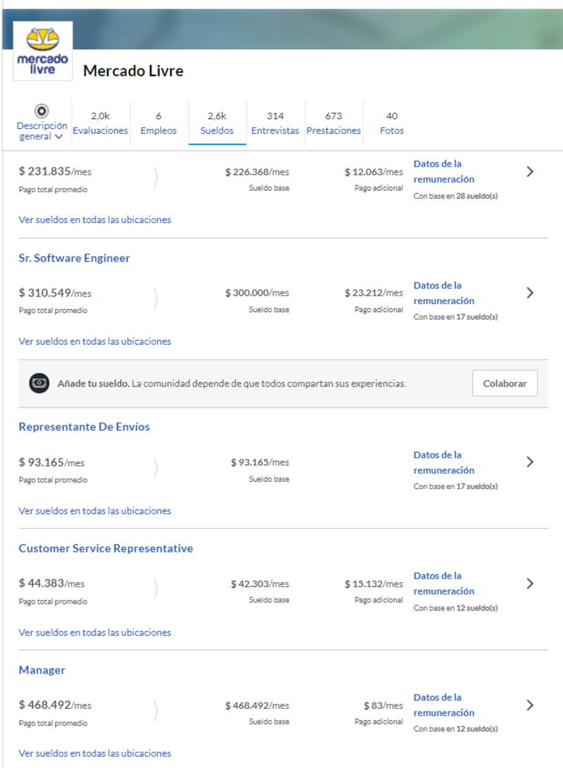Click Ver sueldos link under Representante De Envíos
Image resolution: width=563 pixels, height=768 pixels.
click(x=94, y=511)
